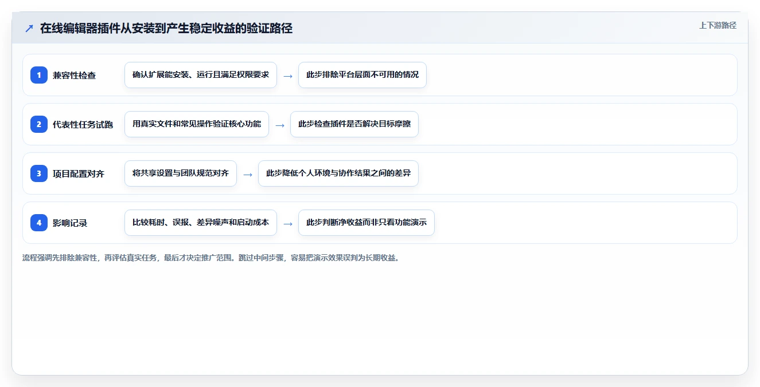Select step number 3 badge
760x387 pixels.
(39, 173)
